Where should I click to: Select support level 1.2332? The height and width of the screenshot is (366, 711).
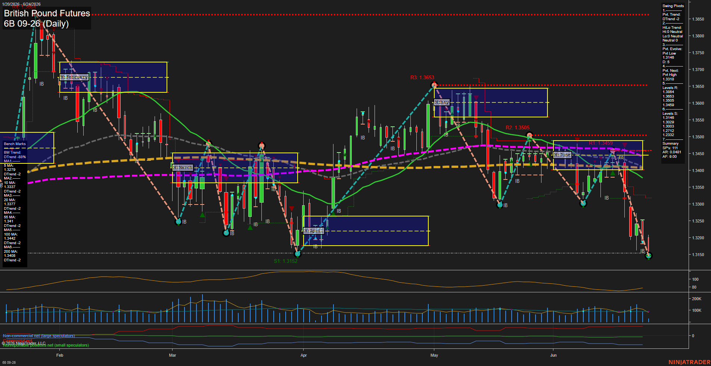[x=668, y=135]
